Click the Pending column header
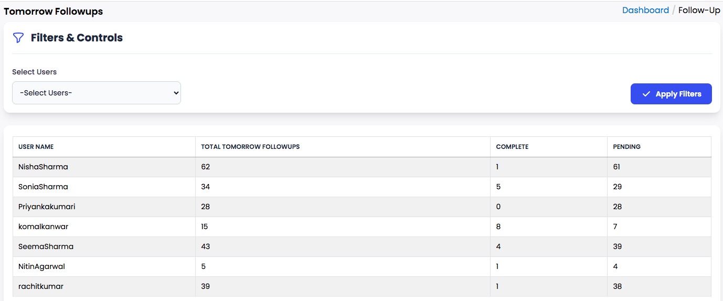 click(626, 147)
